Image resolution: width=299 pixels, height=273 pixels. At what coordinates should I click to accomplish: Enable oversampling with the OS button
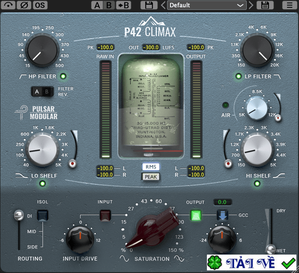(40, 5)
